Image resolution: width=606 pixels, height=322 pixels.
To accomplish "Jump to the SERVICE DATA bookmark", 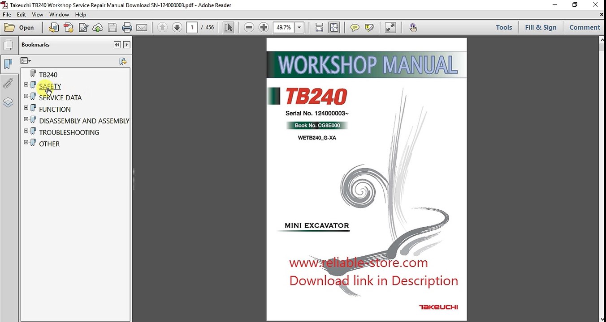I will pyautogui.click(x=61, y=98).
